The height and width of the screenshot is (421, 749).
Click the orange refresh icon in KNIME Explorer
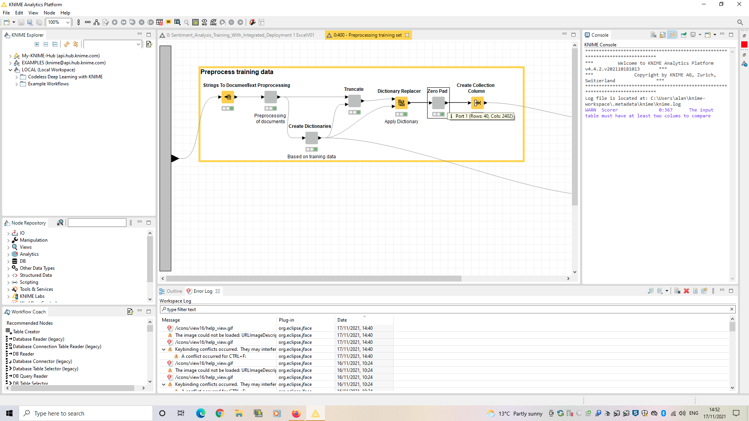pos(67,44)
